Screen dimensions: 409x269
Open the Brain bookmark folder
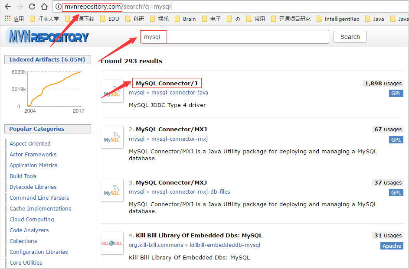coord(185,19)
